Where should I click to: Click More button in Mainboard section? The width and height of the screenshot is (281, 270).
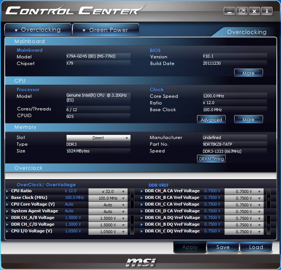pyautogui.click(x=248, y=73)
